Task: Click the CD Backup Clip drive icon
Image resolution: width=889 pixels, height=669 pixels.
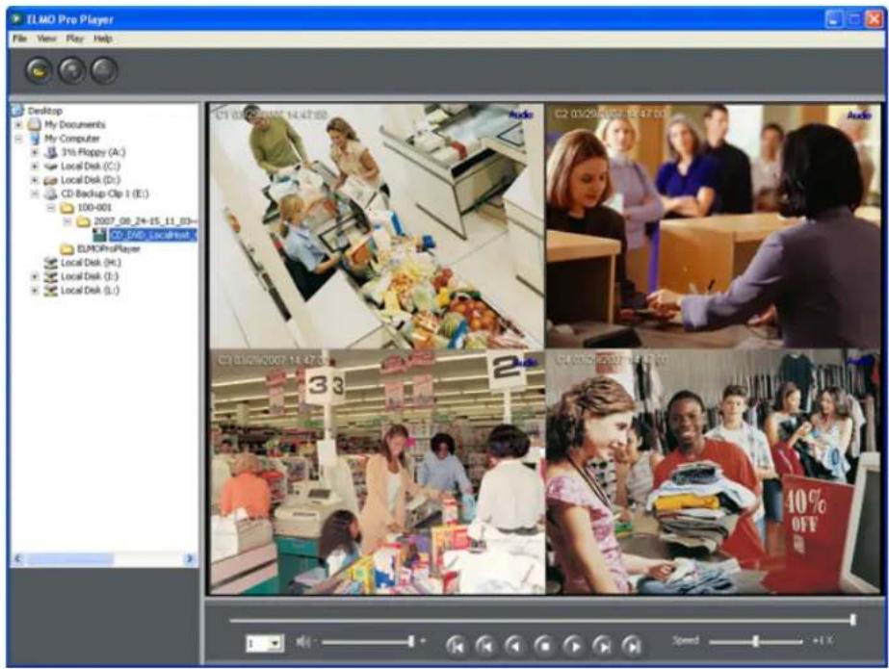Action: tap(51, 193)
